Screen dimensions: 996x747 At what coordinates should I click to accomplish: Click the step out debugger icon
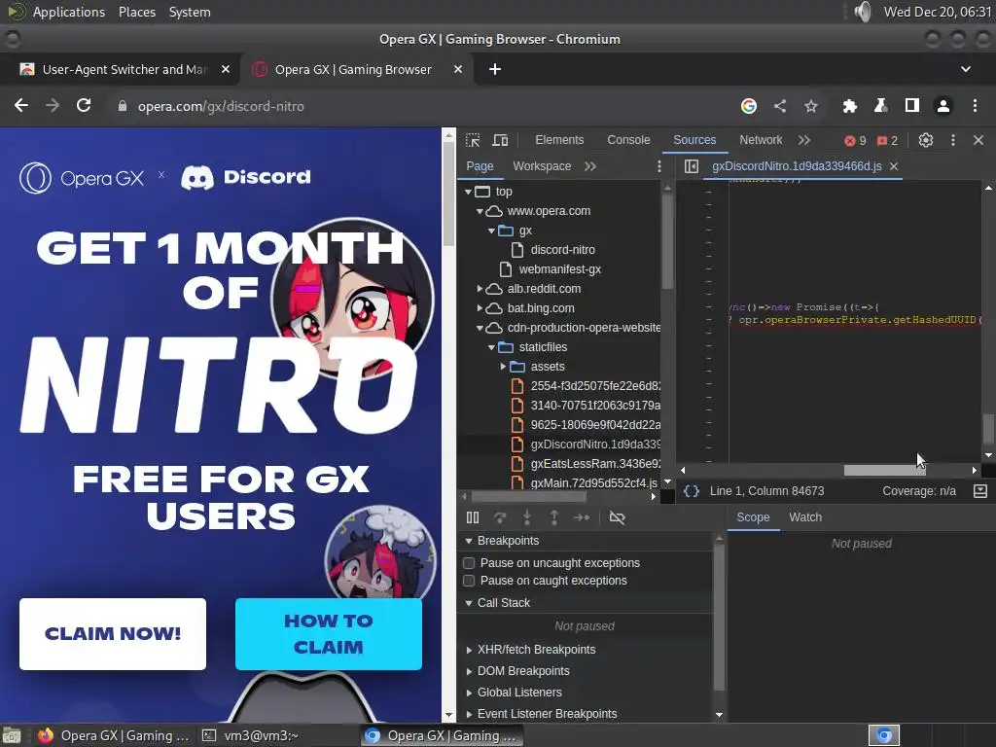553,517
